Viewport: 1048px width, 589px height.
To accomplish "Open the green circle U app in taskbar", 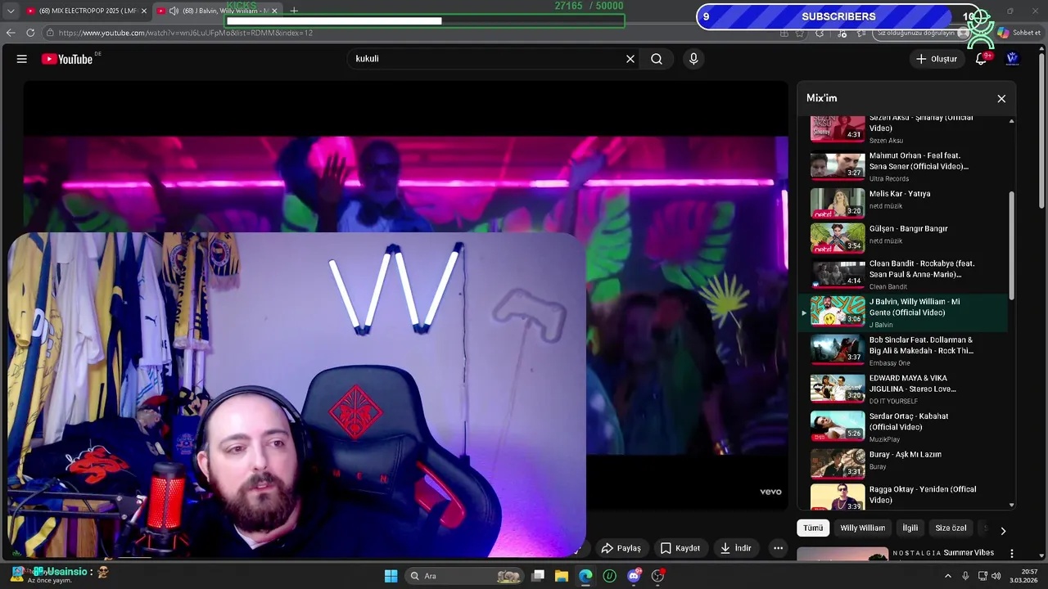I will tap(609, 576).
